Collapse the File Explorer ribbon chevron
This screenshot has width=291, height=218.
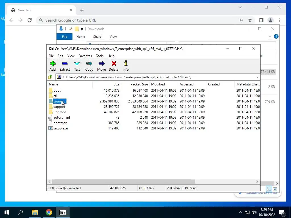click(270, 37)
